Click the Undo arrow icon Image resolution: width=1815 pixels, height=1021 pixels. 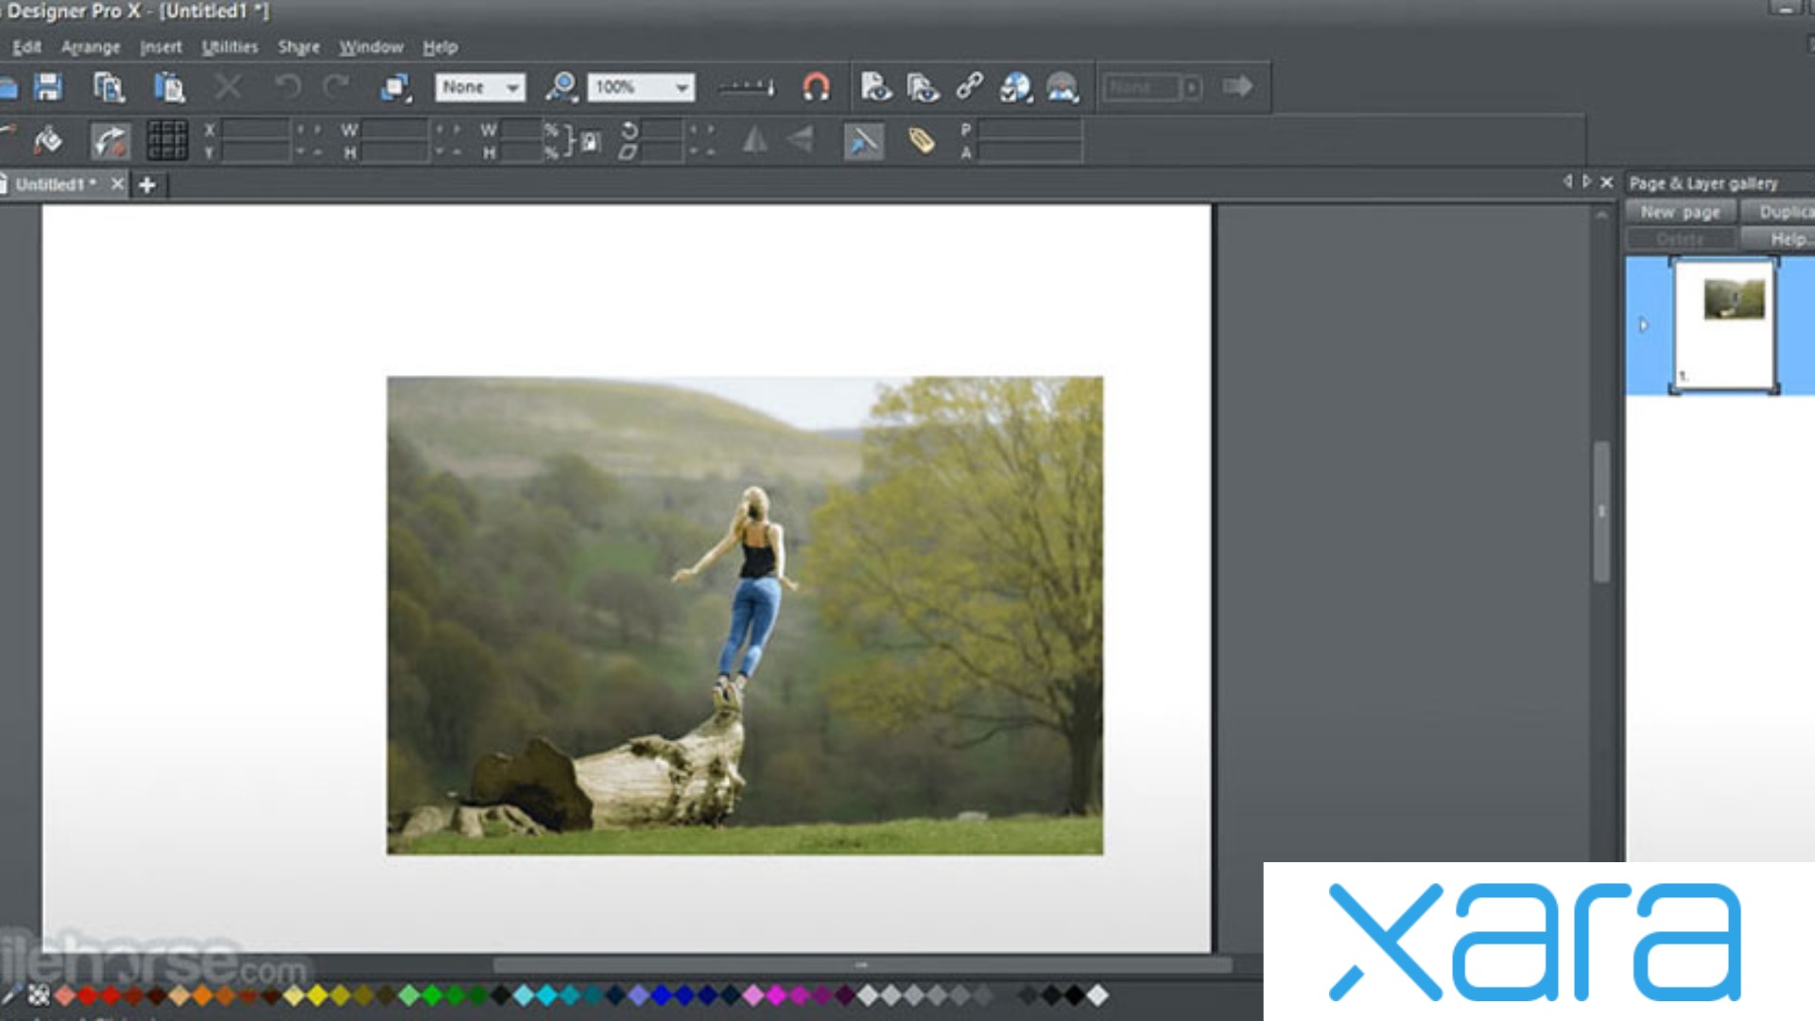288,87
